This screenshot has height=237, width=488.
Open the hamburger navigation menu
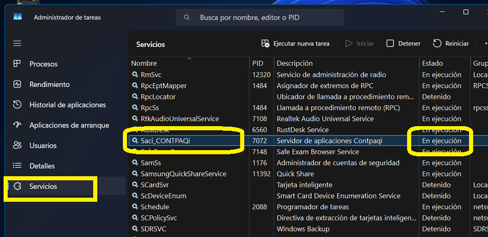click(17, 43)
